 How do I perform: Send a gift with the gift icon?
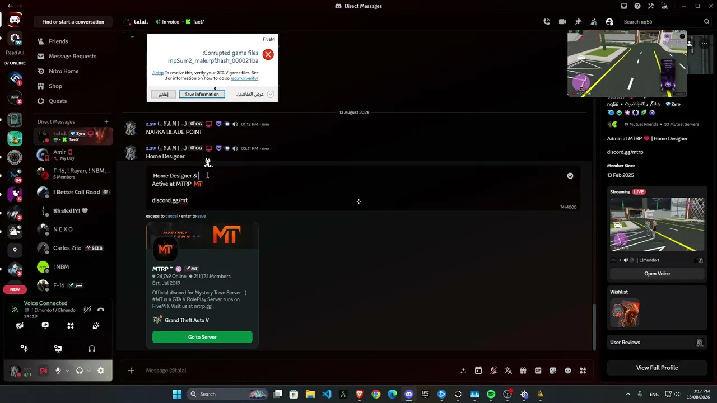pyautogui.click(x=523, y=371)
